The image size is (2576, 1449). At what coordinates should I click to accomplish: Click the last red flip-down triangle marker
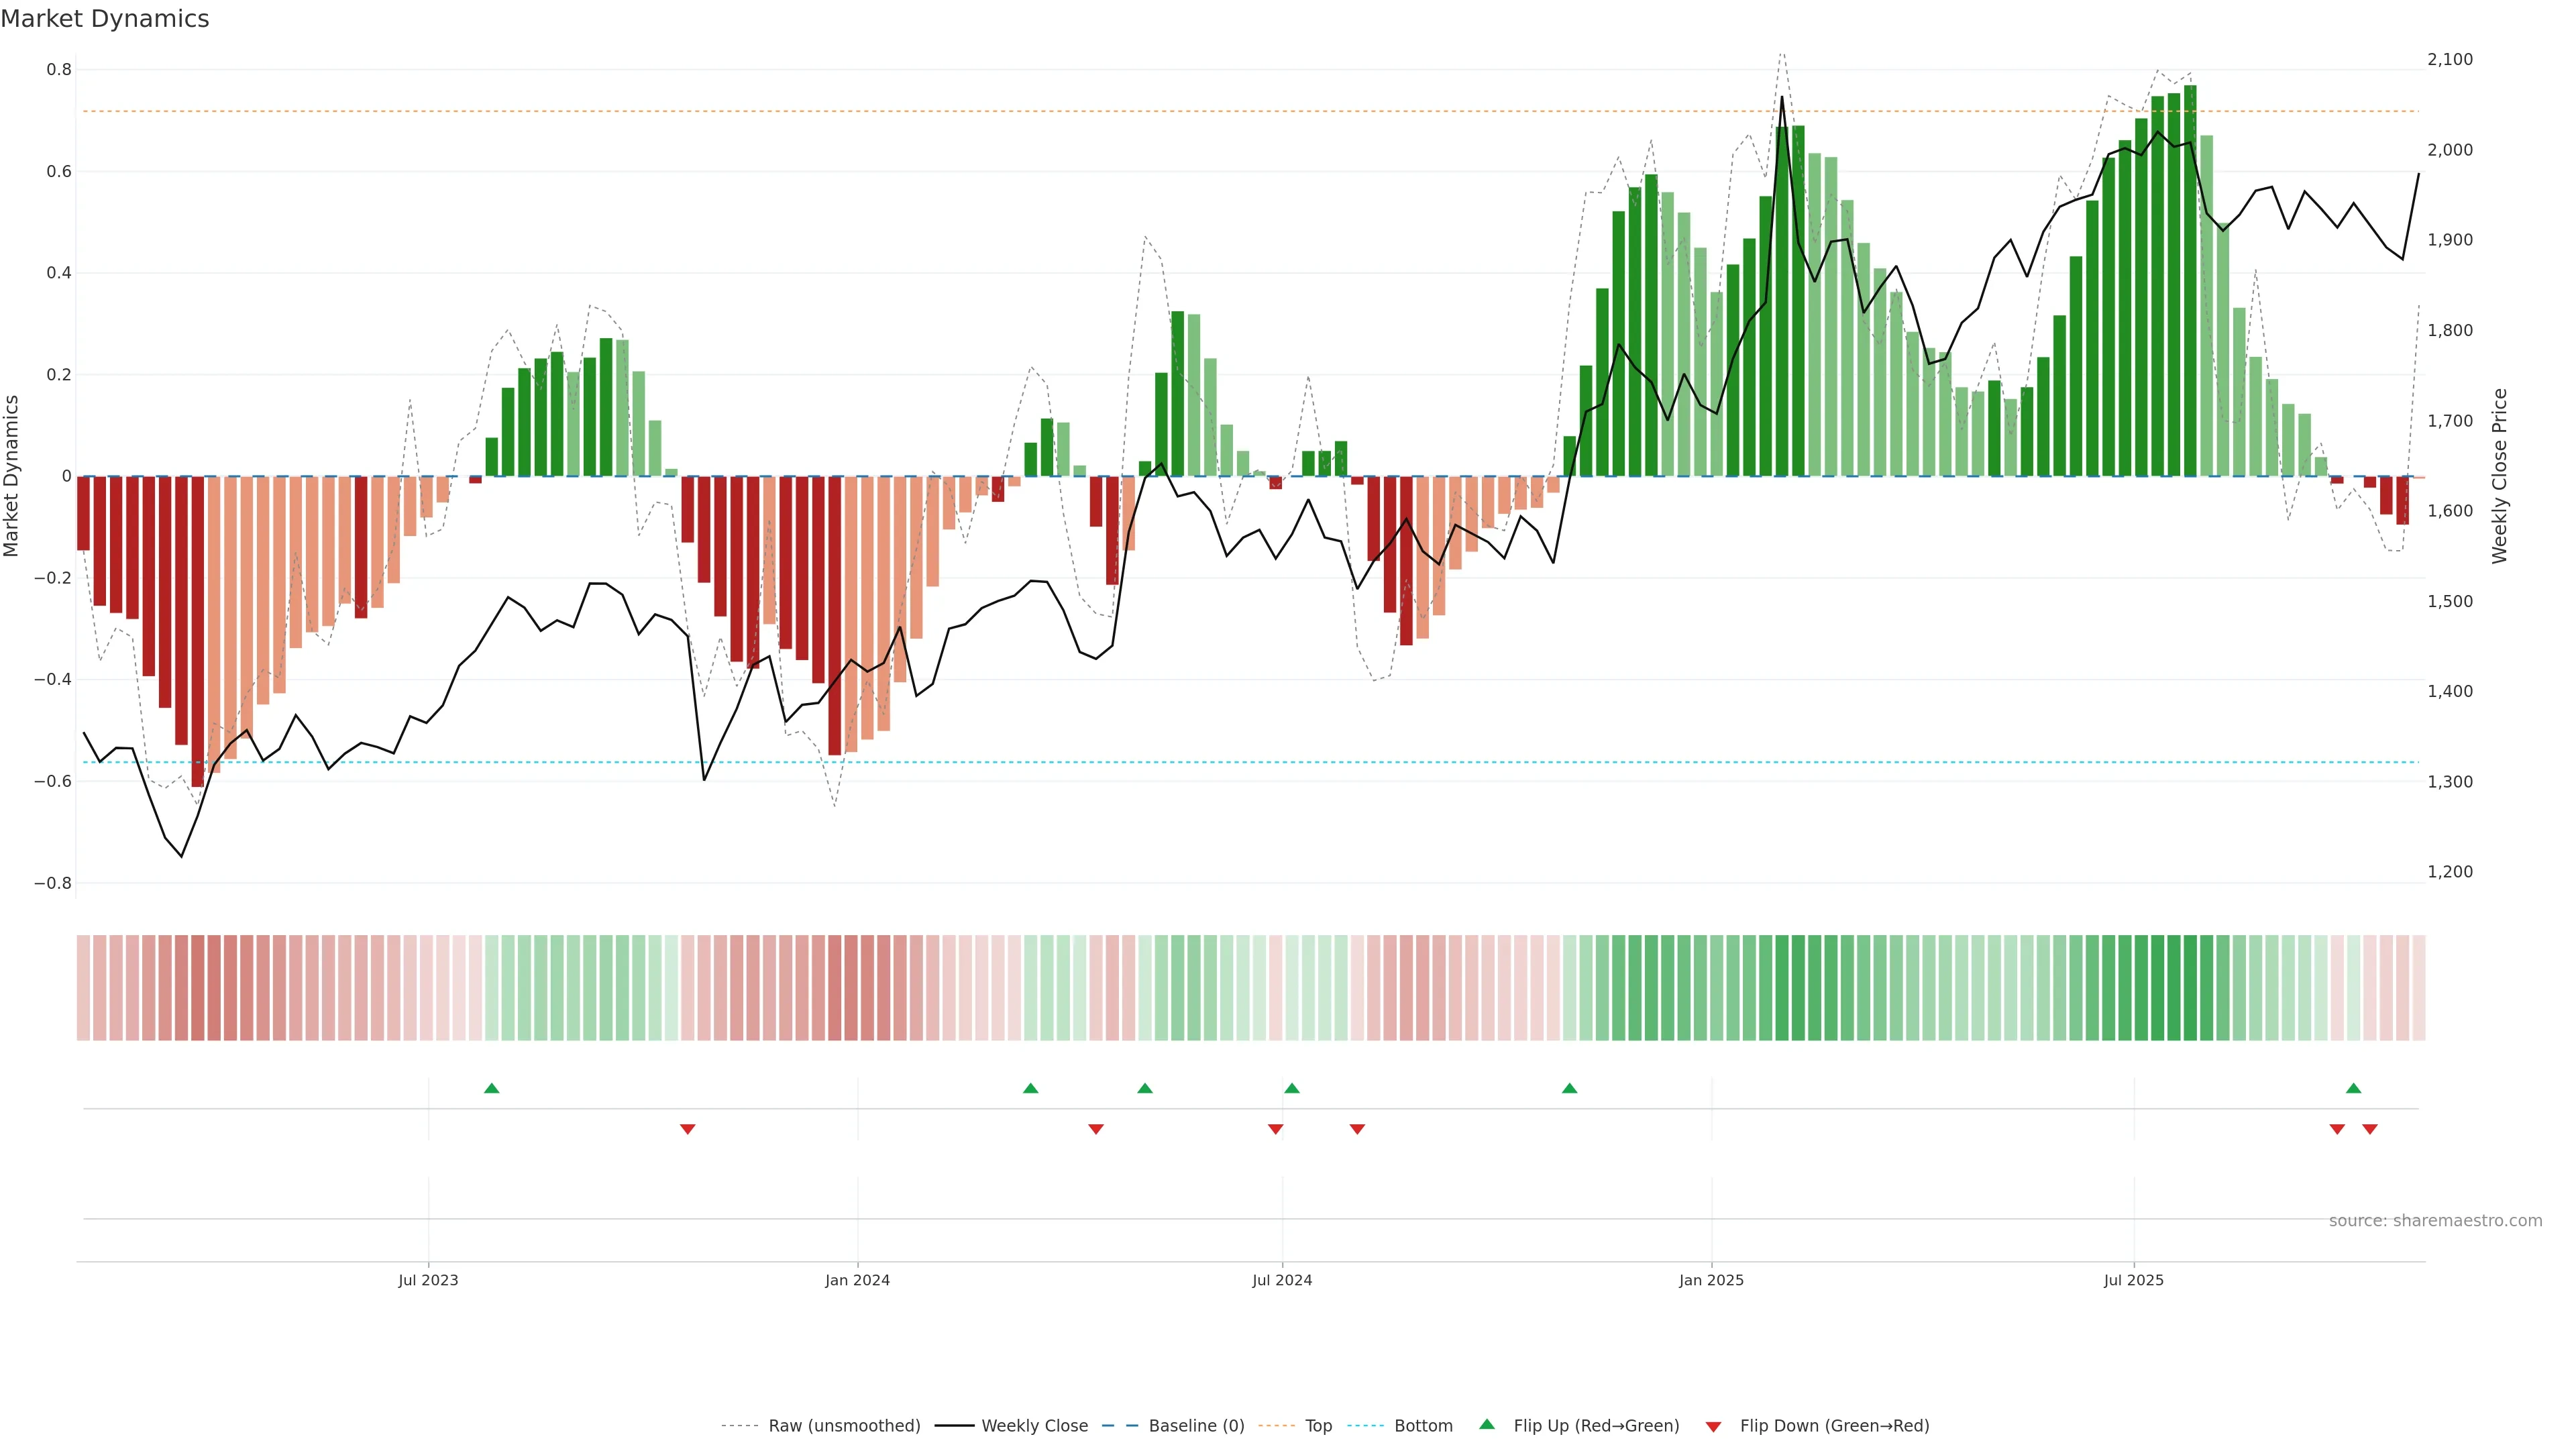[x=2369, y=1129]
